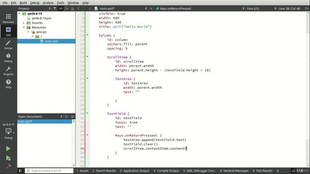Split the Projects panel
310x174 pixels.
pyautogui.click(x=67, y=9)
